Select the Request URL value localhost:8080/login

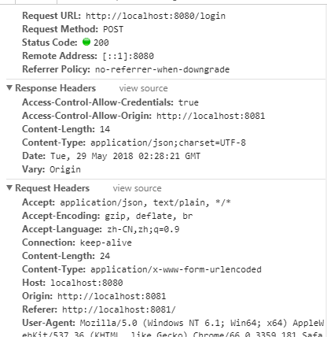pos(156,16)
